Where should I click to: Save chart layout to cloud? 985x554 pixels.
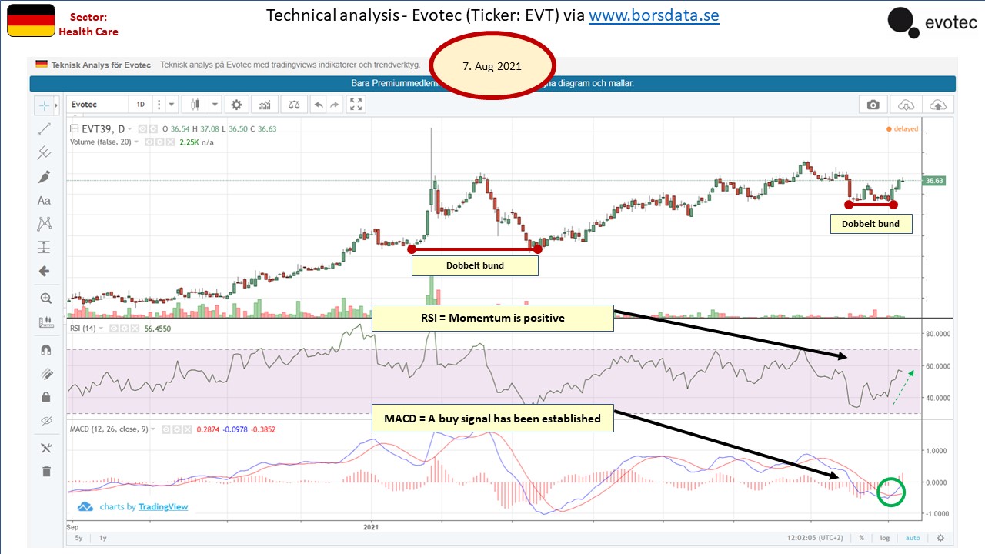click(x=939, y=105)
